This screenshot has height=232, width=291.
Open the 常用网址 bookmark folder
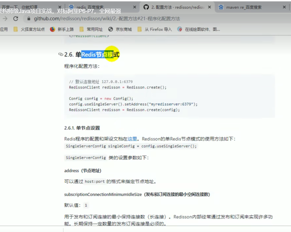91,29
